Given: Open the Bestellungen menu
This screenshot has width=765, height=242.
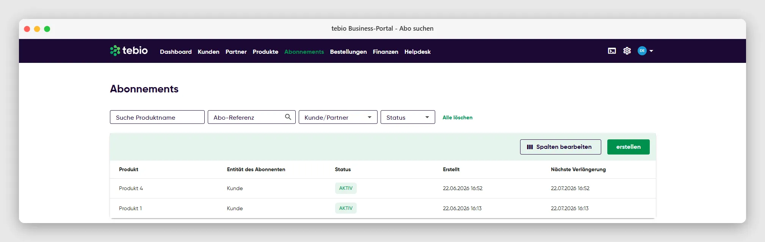Looking at the screenshot, I should click(348, 52).
